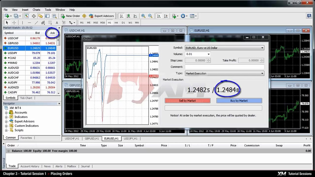Screen dimensions: 315x177
Task: Open the Templates toolbar icon
Action: [193, 16]
